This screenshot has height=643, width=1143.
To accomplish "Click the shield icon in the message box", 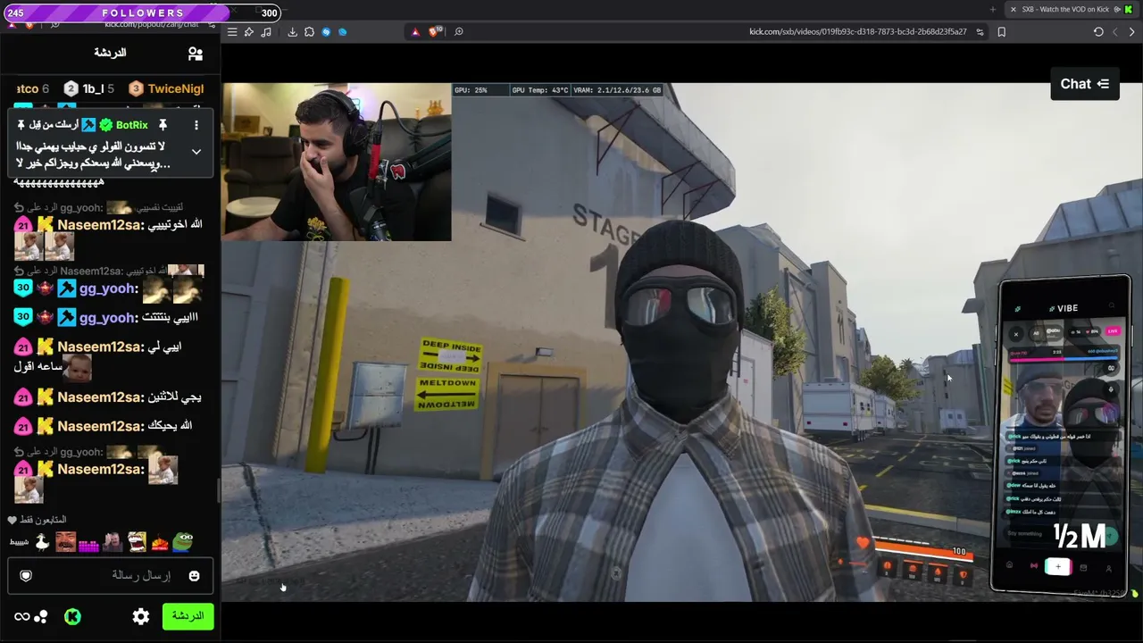I will (x=26, y=576).
